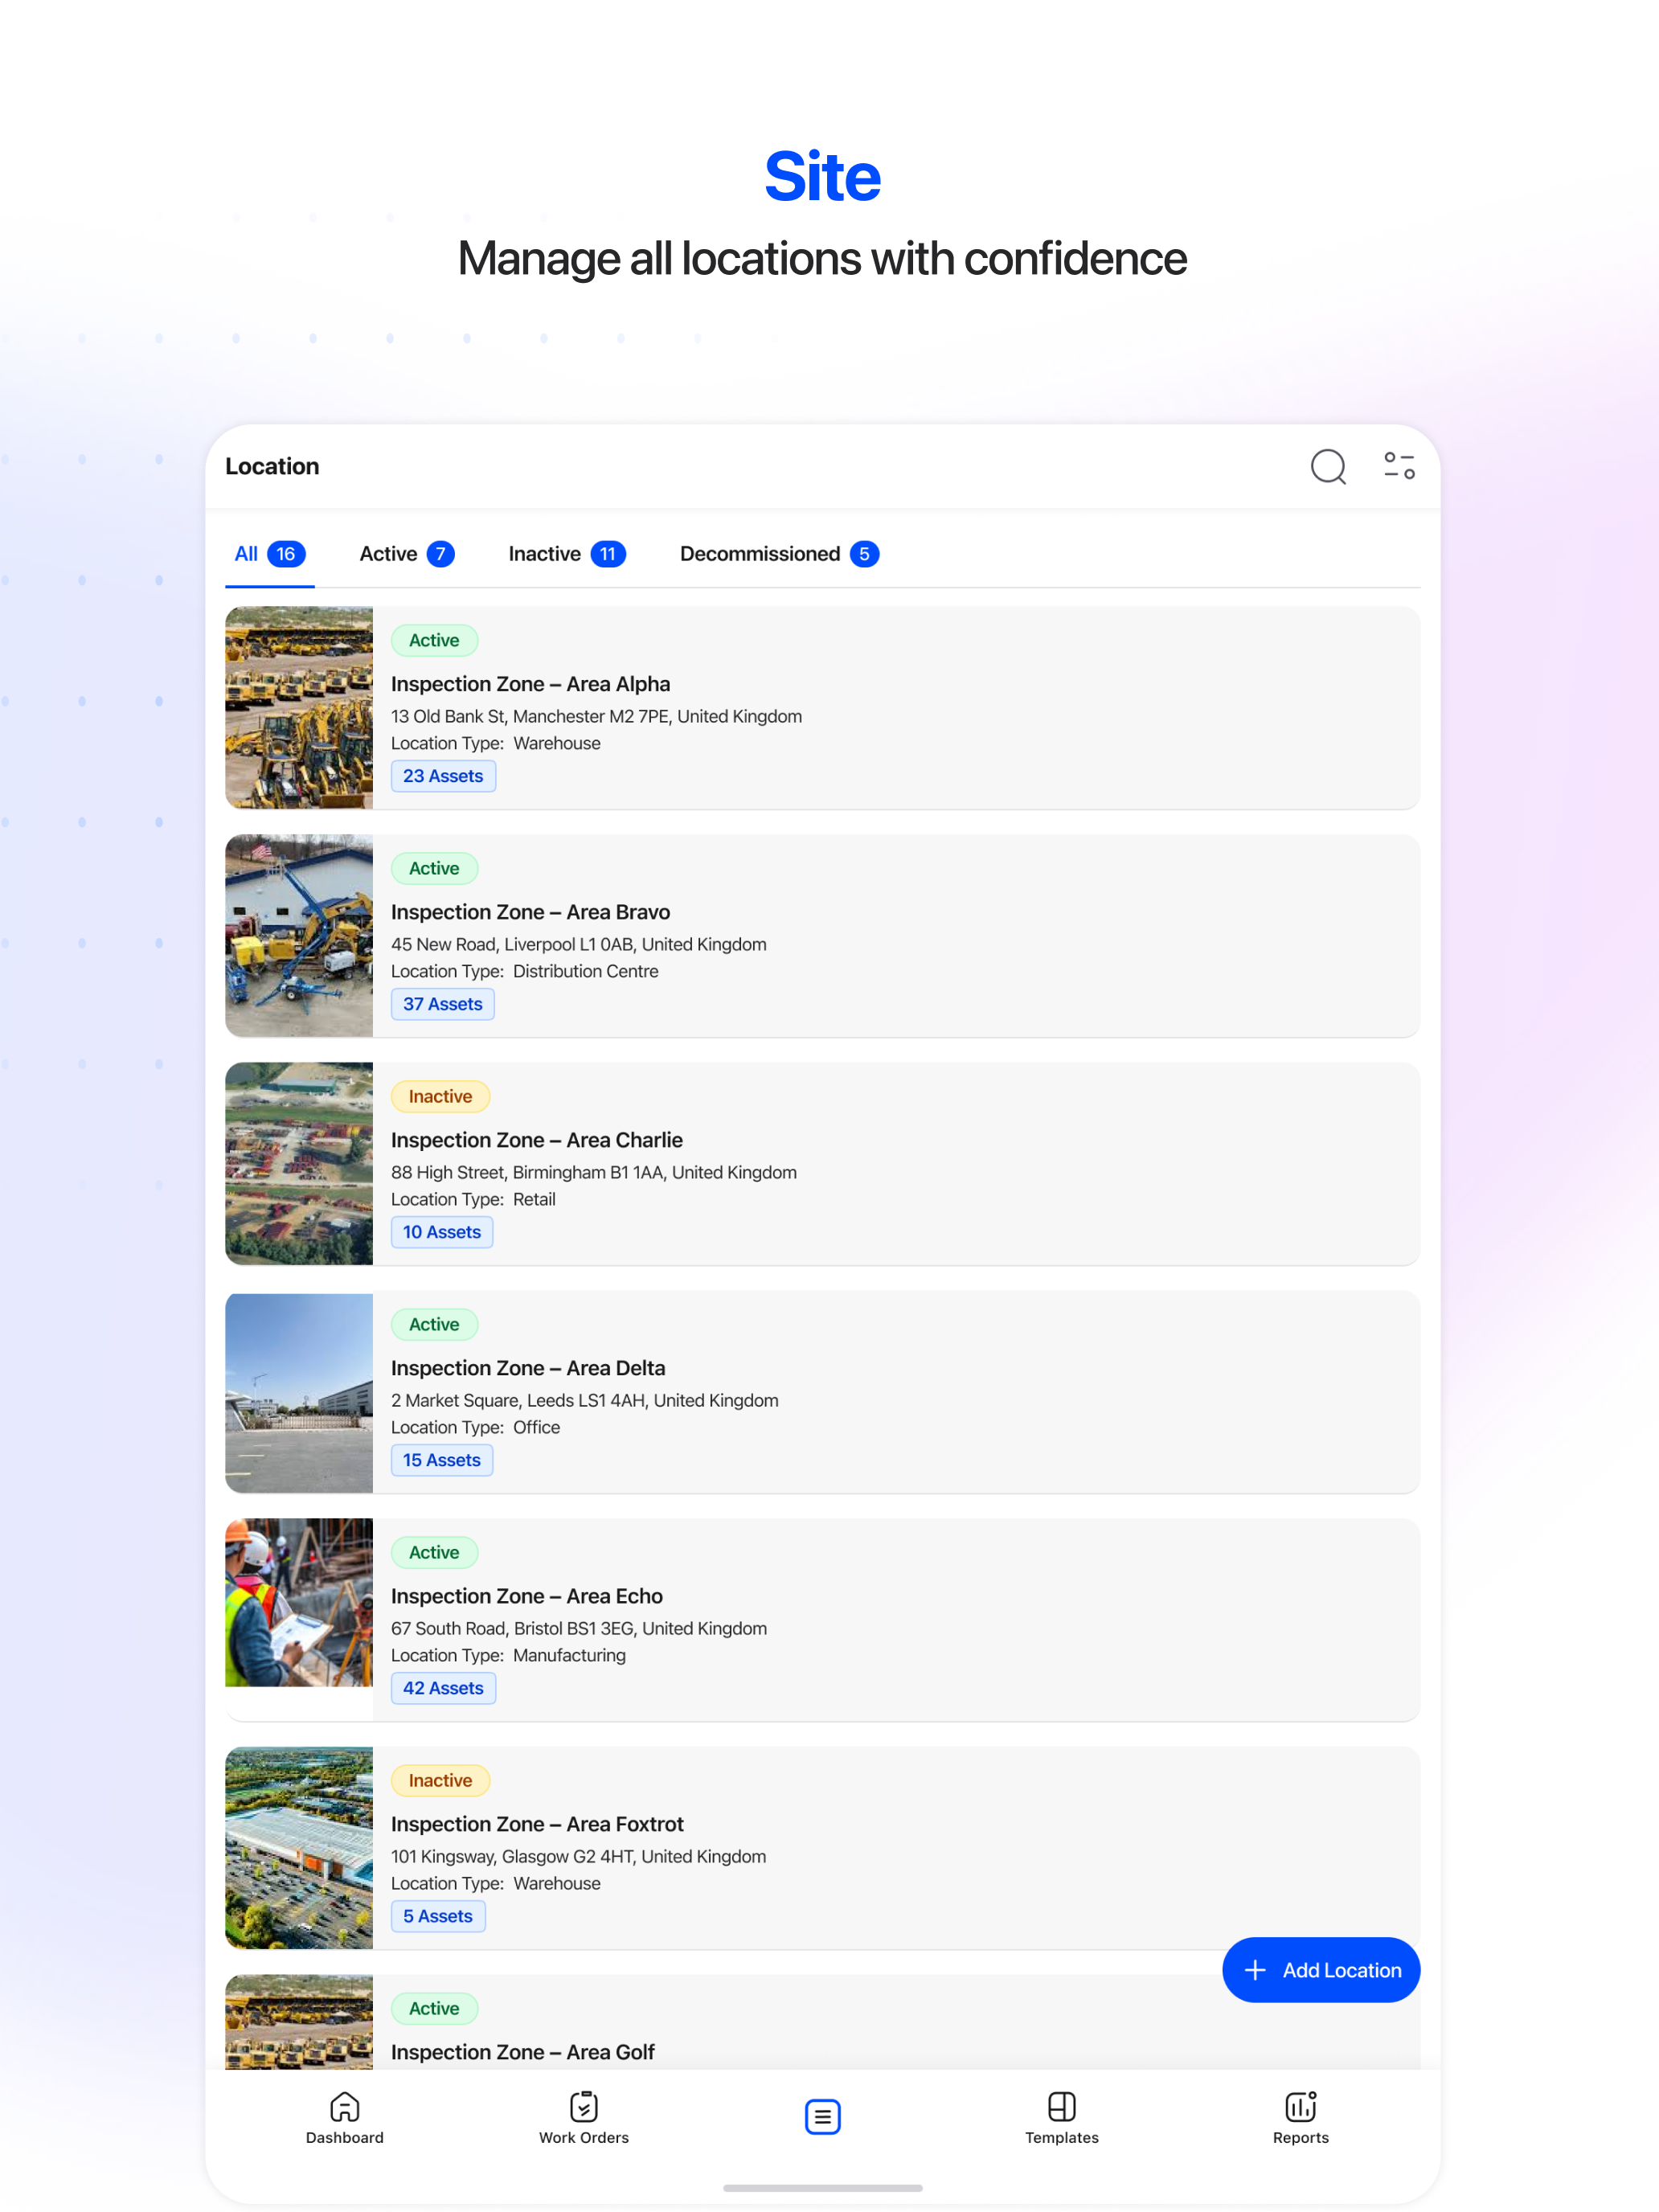Image resolution: width=1659 pixels, height=2212 pixels.
Task: Open Area Bravo thumbnail image
Action: 299,936
